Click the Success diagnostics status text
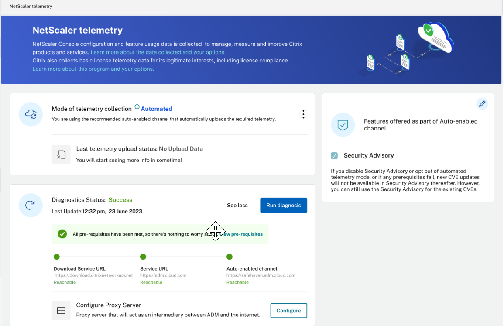Viewport: 504px width, 326px height. (x=120, y=200)
